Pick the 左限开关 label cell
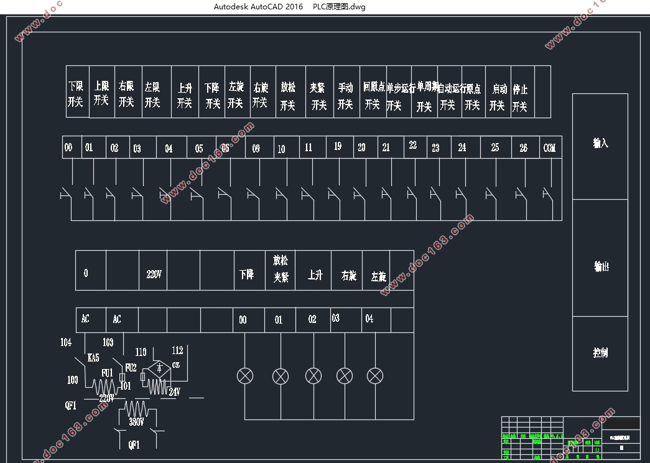The image size is (650, 463). click(x=157, y=91)
